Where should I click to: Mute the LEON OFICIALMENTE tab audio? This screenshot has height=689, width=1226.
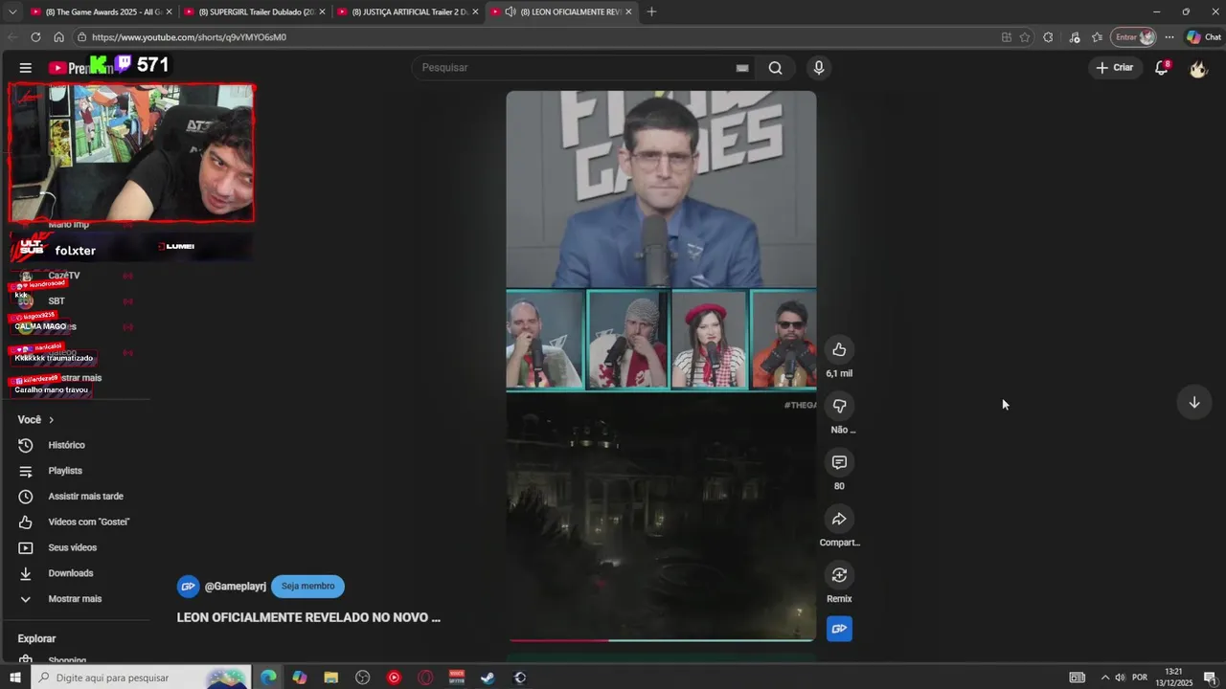[511, 11]
